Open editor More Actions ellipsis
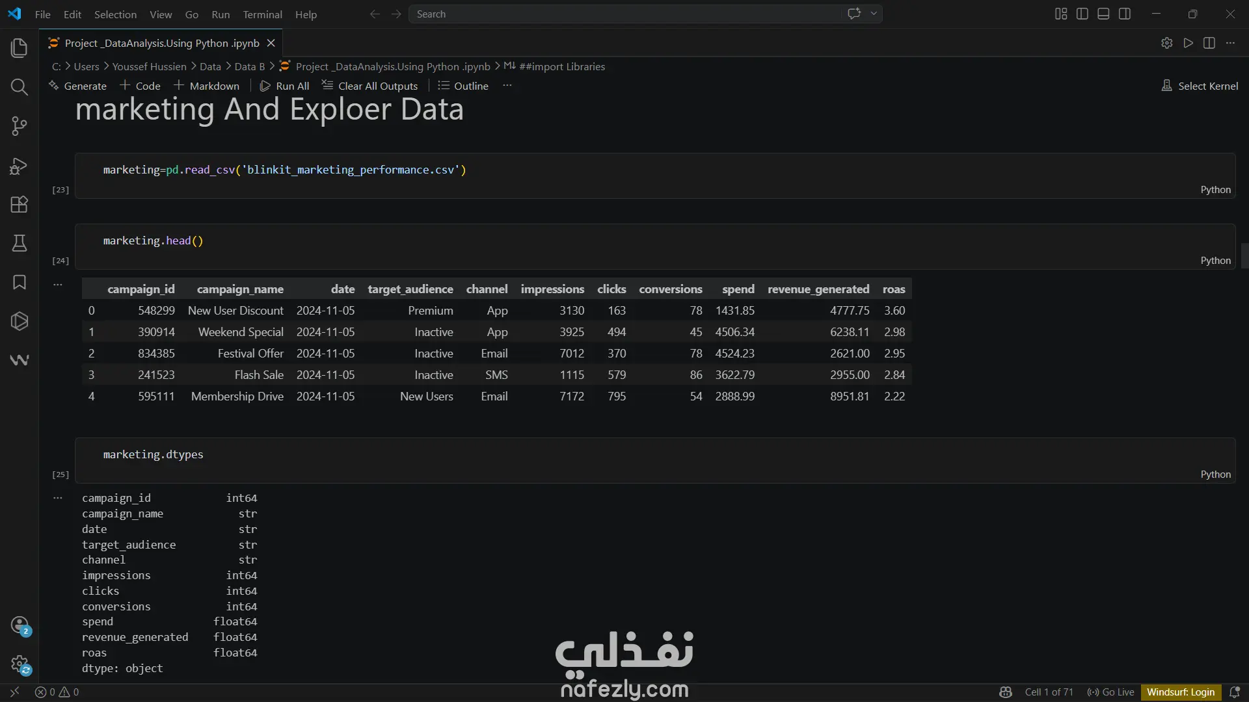Screen dimensions: 1249x702 pyautogui.click(x=1230, y=43)
